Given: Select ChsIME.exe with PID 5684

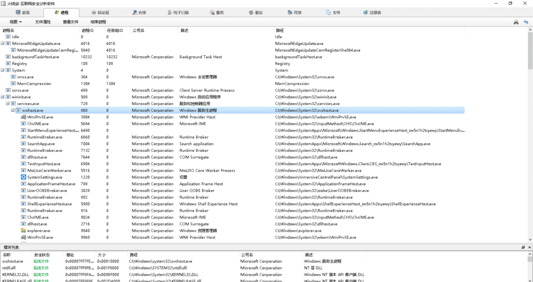Looking at the screenshot, I should point(232,124).
